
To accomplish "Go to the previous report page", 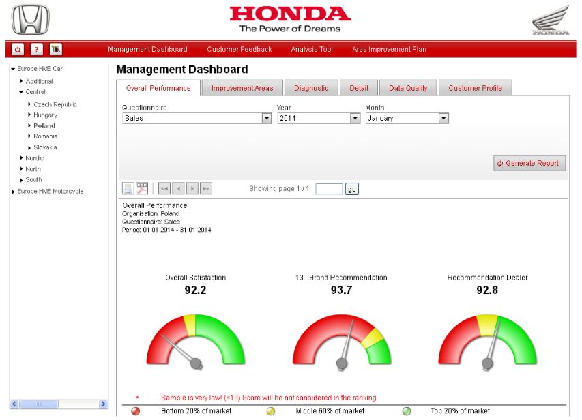I will click(179, 188).
